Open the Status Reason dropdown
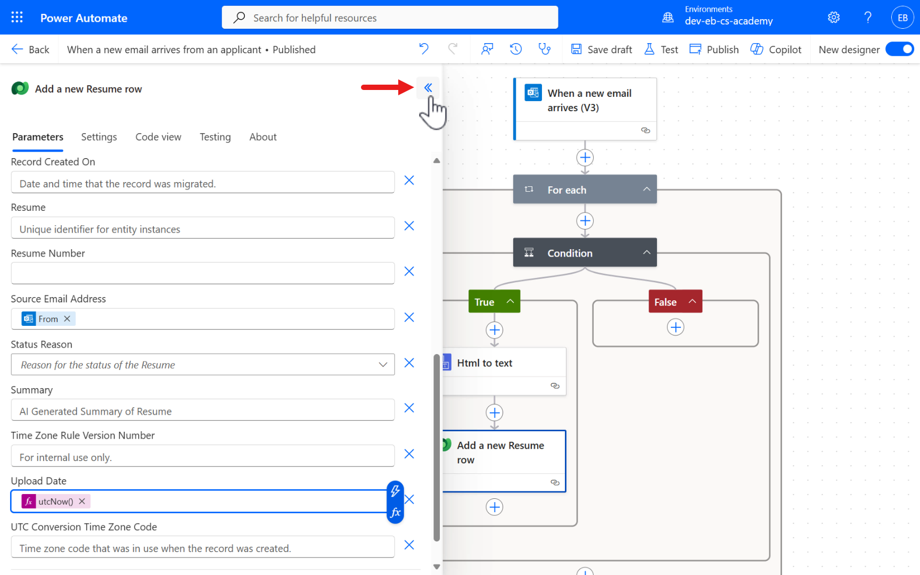The width and height of the screenshot is (920, 575). tap(383, 365)
